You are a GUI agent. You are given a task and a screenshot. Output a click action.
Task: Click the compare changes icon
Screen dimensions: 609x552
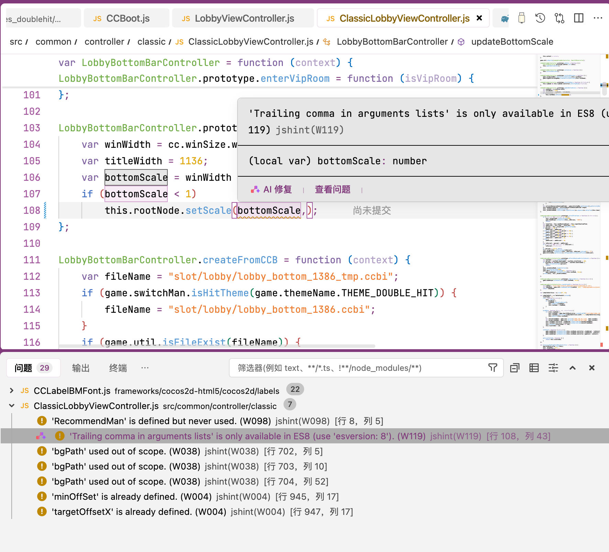point(560,18)
